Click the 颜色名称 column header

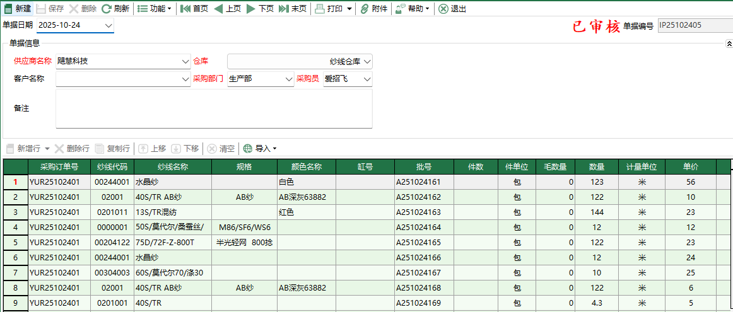pyautogui.click(x=307, y=167)
